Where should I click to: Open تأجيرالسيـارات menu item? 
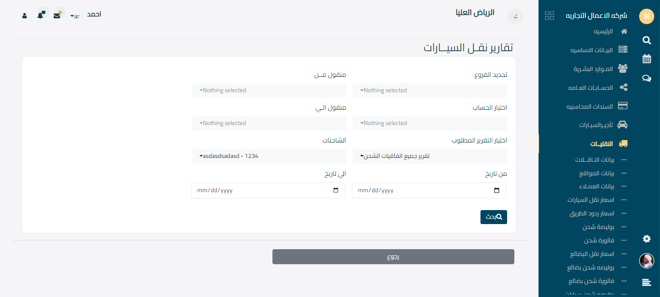coord(596,125)
